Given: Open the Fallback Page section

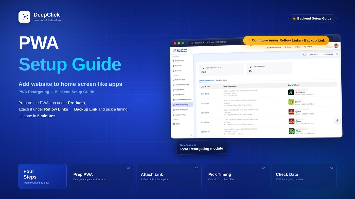Looking at the screenshot, I should click(179, 80).
